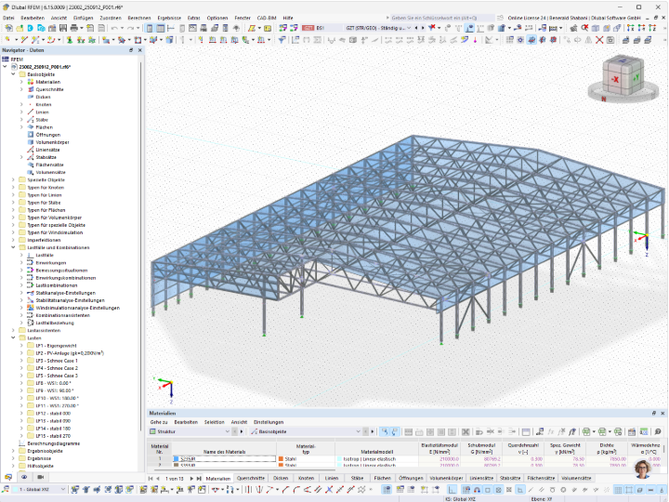This screenshot has width=669, height=502.
Task: Click the pink load arrow icon in second toolbar
Action: coord(475,40)
